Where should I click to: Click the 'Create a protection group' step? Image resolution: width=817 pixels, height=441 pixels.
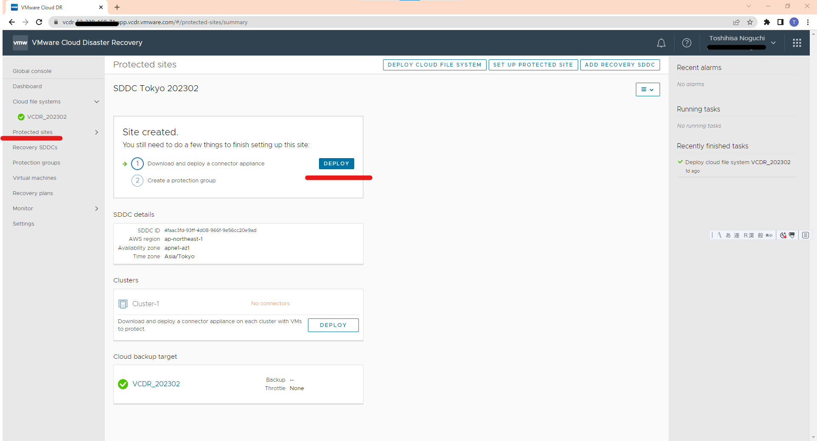[x=182, y=181]
